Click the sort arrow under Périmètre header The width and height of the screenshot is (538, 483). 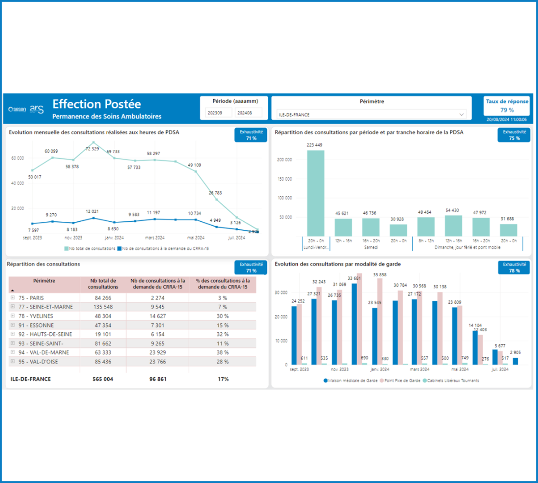(x=13, y=291)
